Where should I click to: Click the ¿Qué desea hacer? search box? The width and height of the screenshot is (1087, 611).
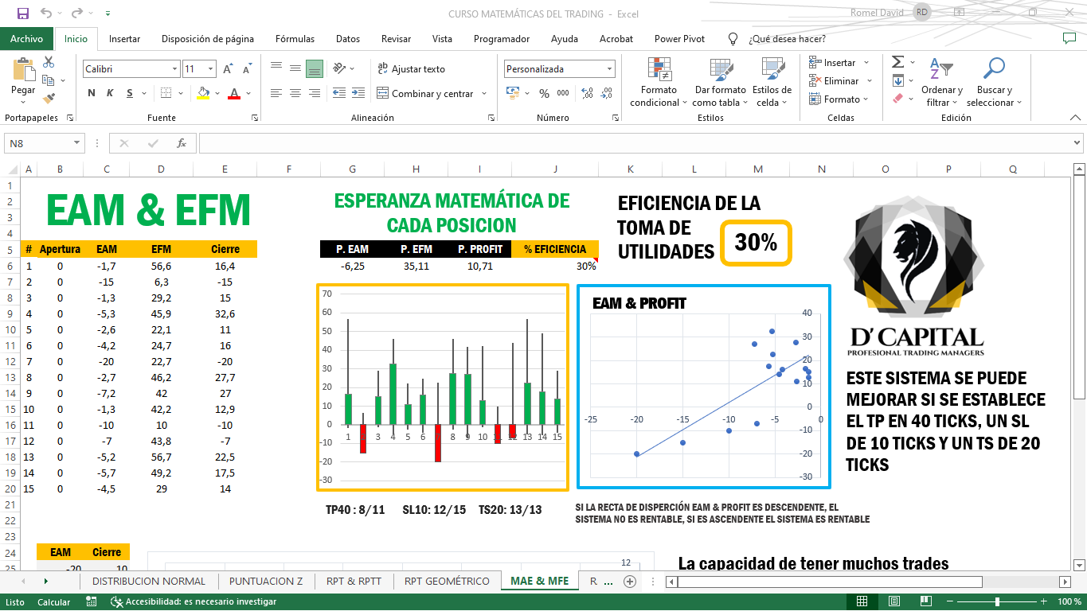coord(786,38)
